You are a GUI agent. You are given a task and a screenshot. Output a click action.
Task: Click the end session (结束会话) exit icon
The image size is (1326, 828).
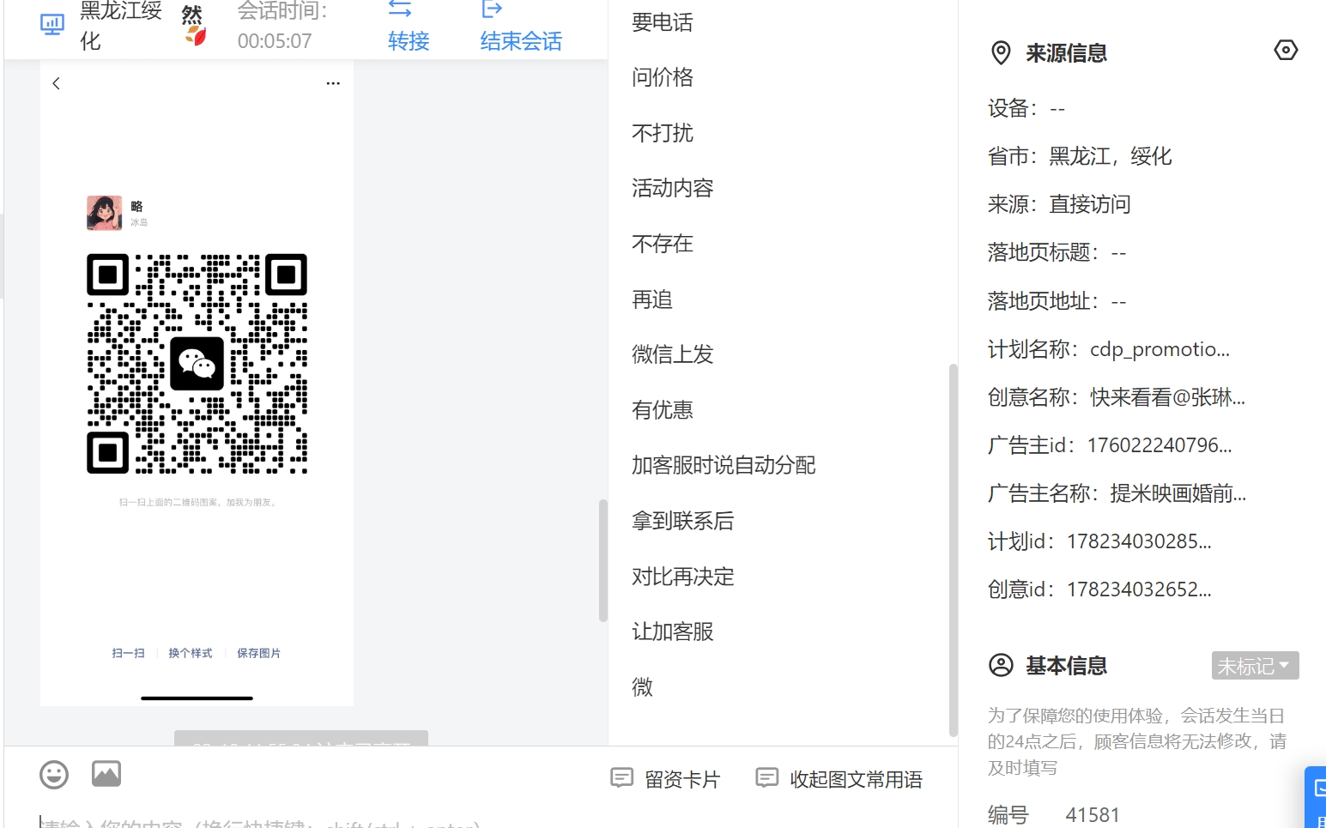pyautogui.click(x=492, y=9)
